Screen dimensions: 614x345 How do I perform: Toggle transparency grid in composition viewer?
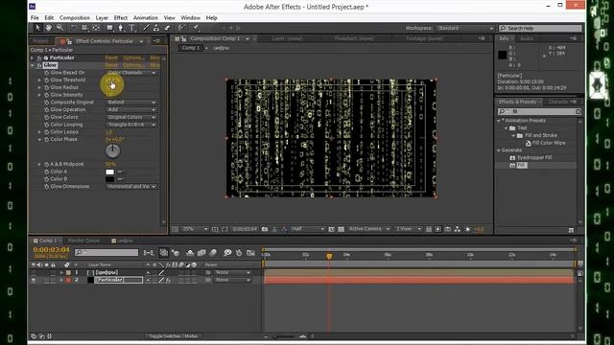click(x=342, y=229)
